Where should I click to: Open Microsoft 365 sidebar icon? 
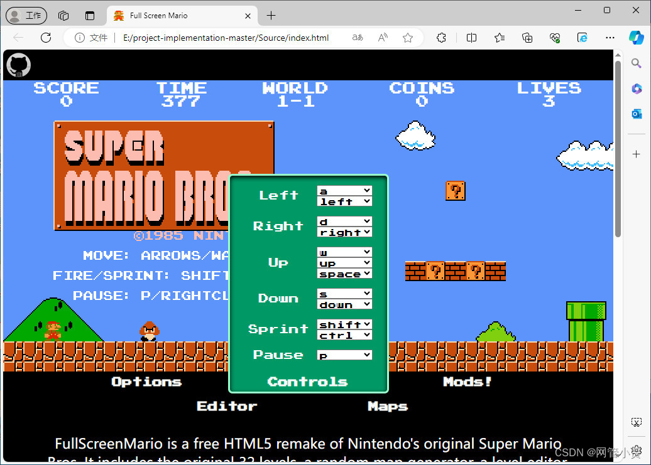(x=637, y=88)
